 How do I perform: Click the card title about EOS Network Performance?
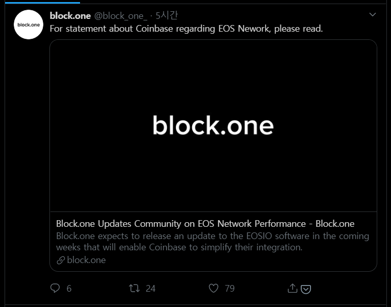pyautogui.click(x=205, y=224)
